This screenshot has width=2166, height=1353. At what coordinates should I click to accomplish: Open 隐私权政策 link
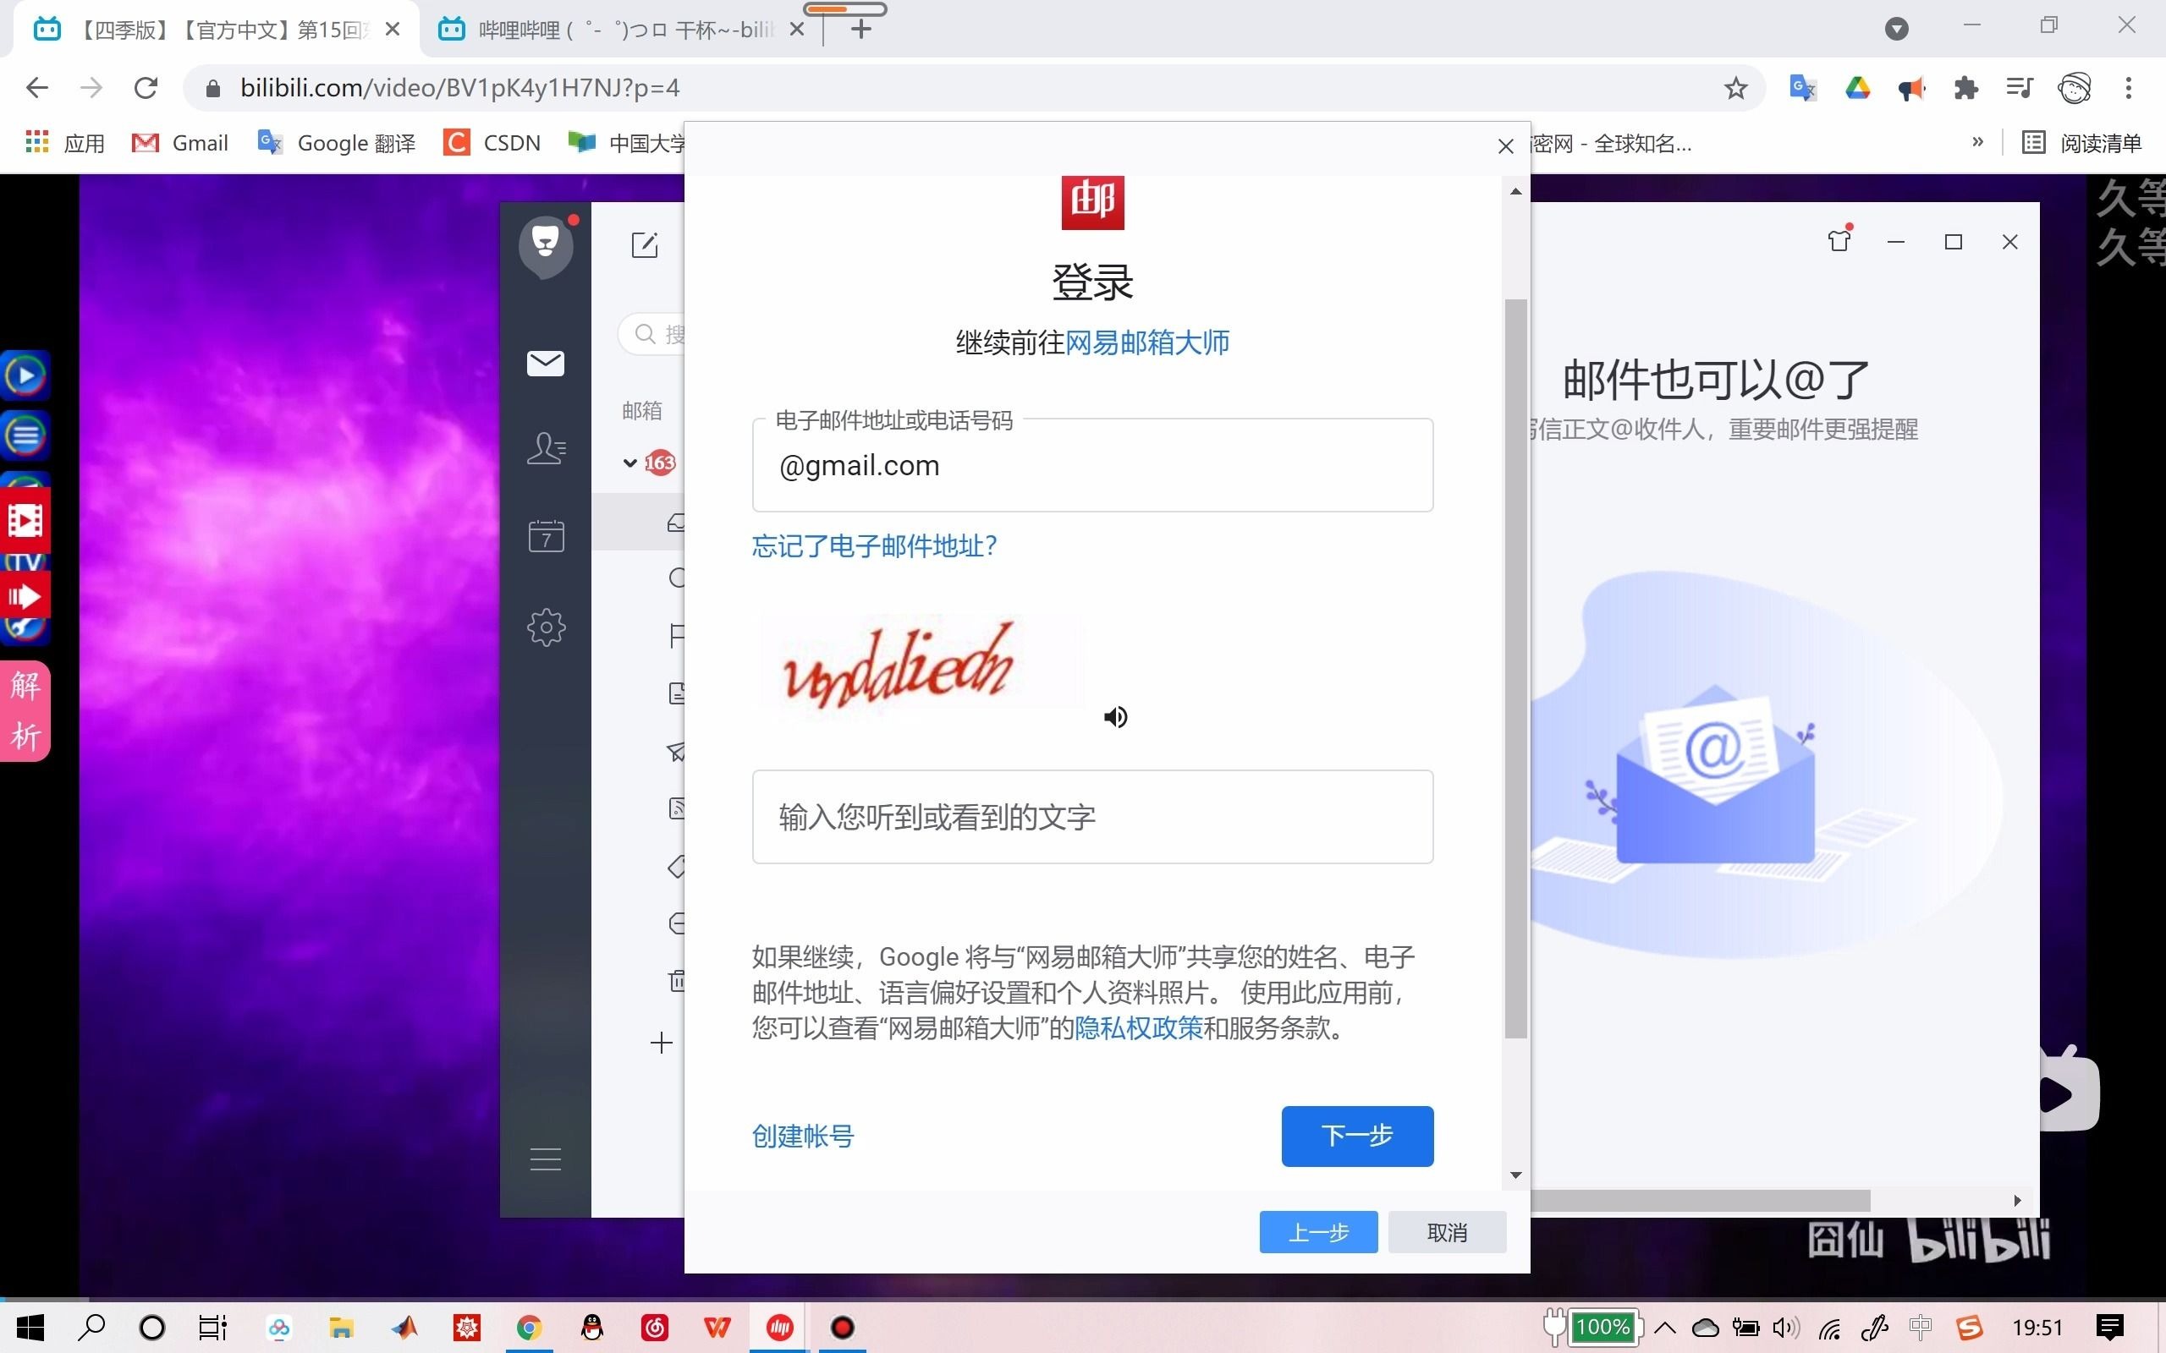pos(1139,1027)
